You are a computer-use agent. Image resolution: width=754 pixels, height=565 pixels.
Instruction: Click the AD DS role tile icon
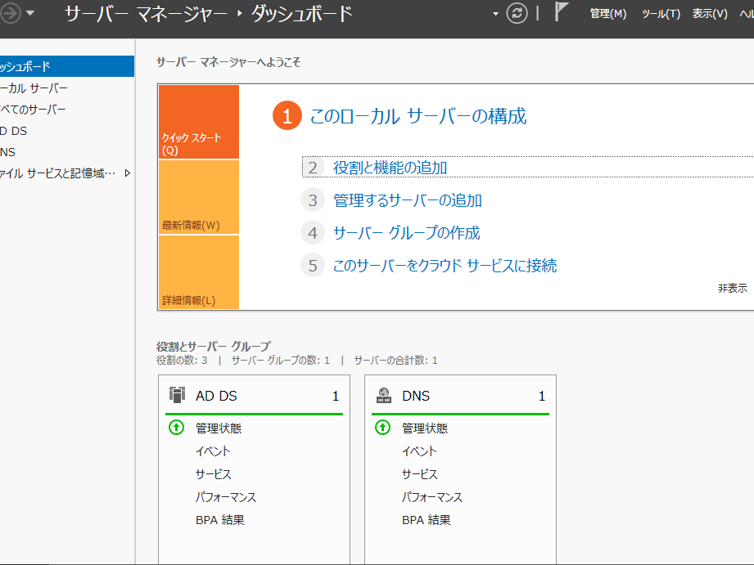pos(177,395)
